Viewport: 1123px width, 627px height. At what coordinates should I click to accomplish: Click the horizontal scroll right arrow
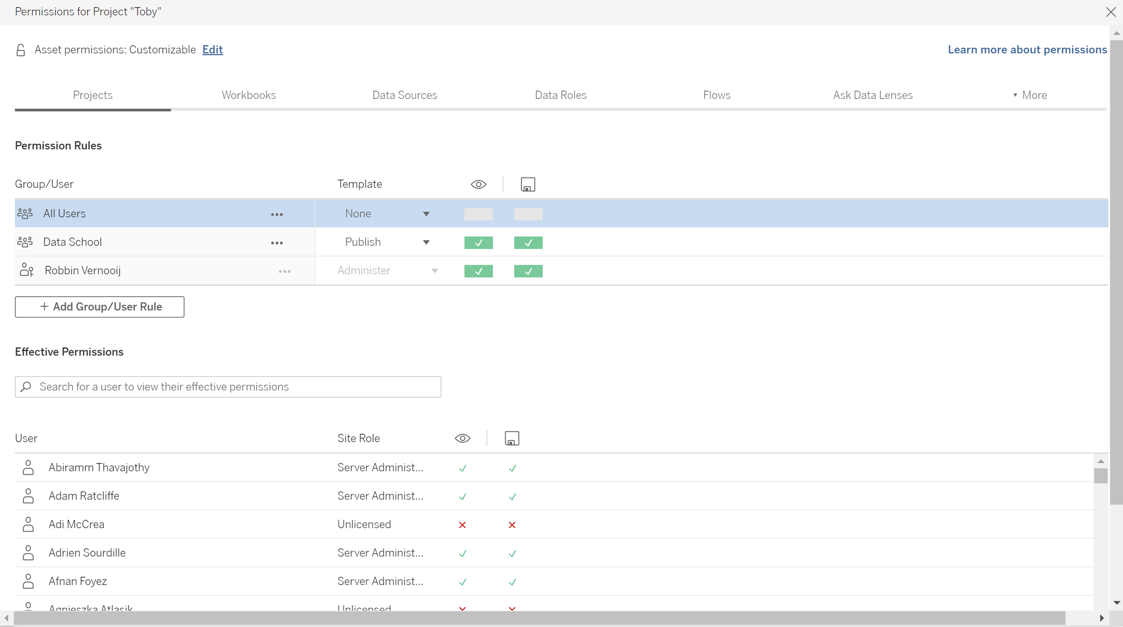tap(1102, 618)
